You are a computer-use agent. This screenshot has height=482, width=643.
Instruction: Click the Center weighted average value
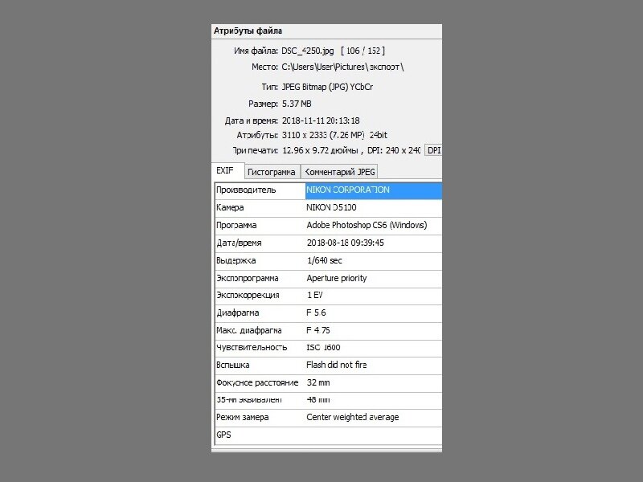pos(353,417)
